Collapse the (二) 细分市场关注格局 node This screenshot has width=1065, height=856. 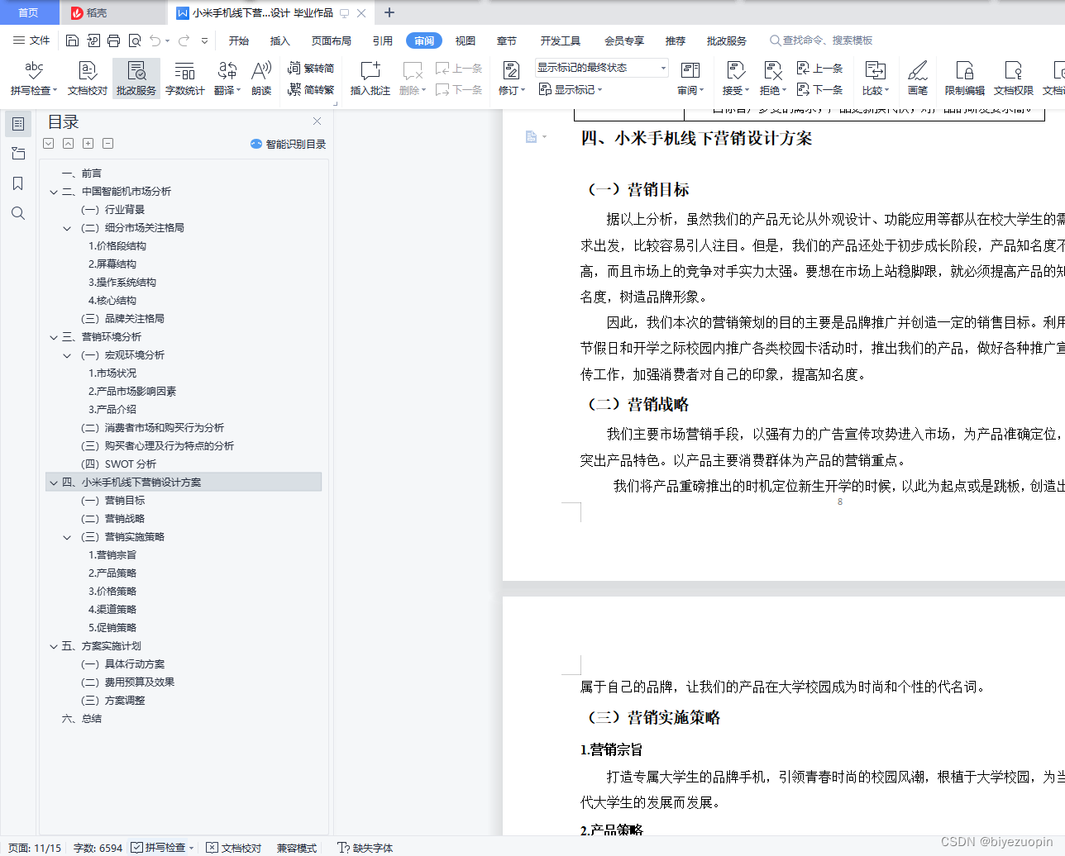pyautogui.click(x=68, y=228)
